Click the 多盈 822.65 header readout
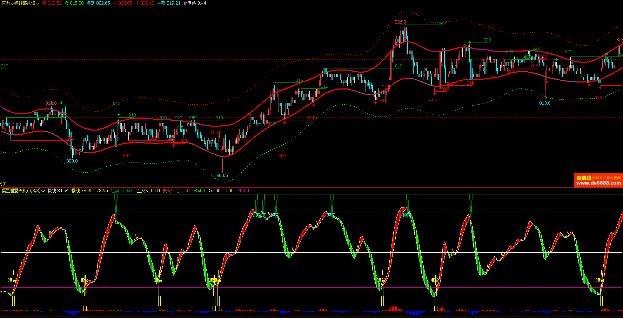The width and height of the screenshot is (623, 318). point(98,3)
